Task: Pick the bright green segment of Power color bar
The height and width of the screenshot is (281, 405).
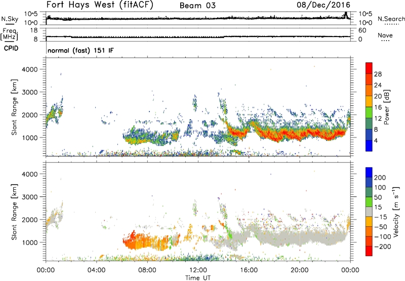Action: click(x=369, y=112)
